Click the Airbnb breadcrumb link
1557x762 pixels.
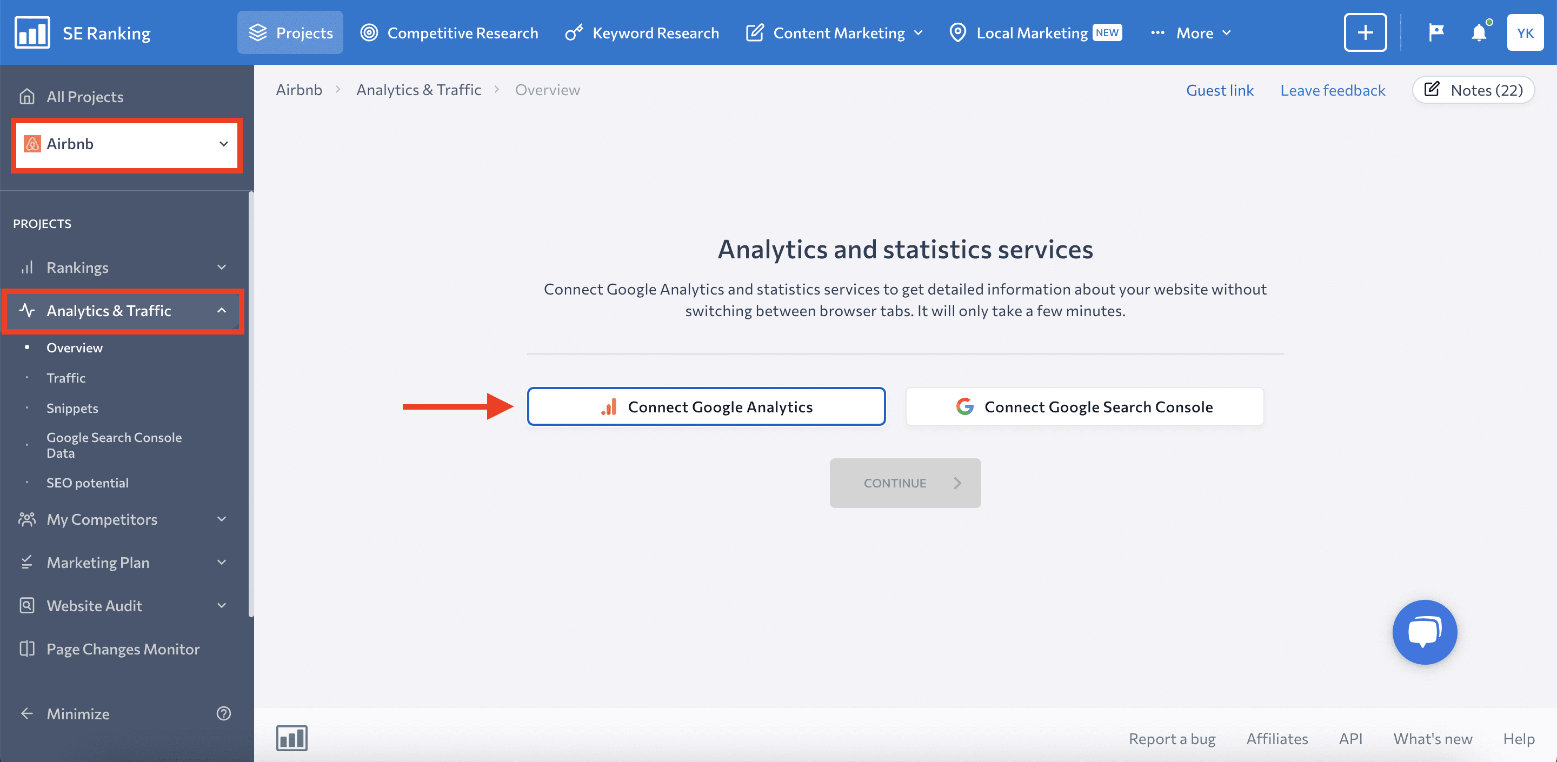coord(299,90)
